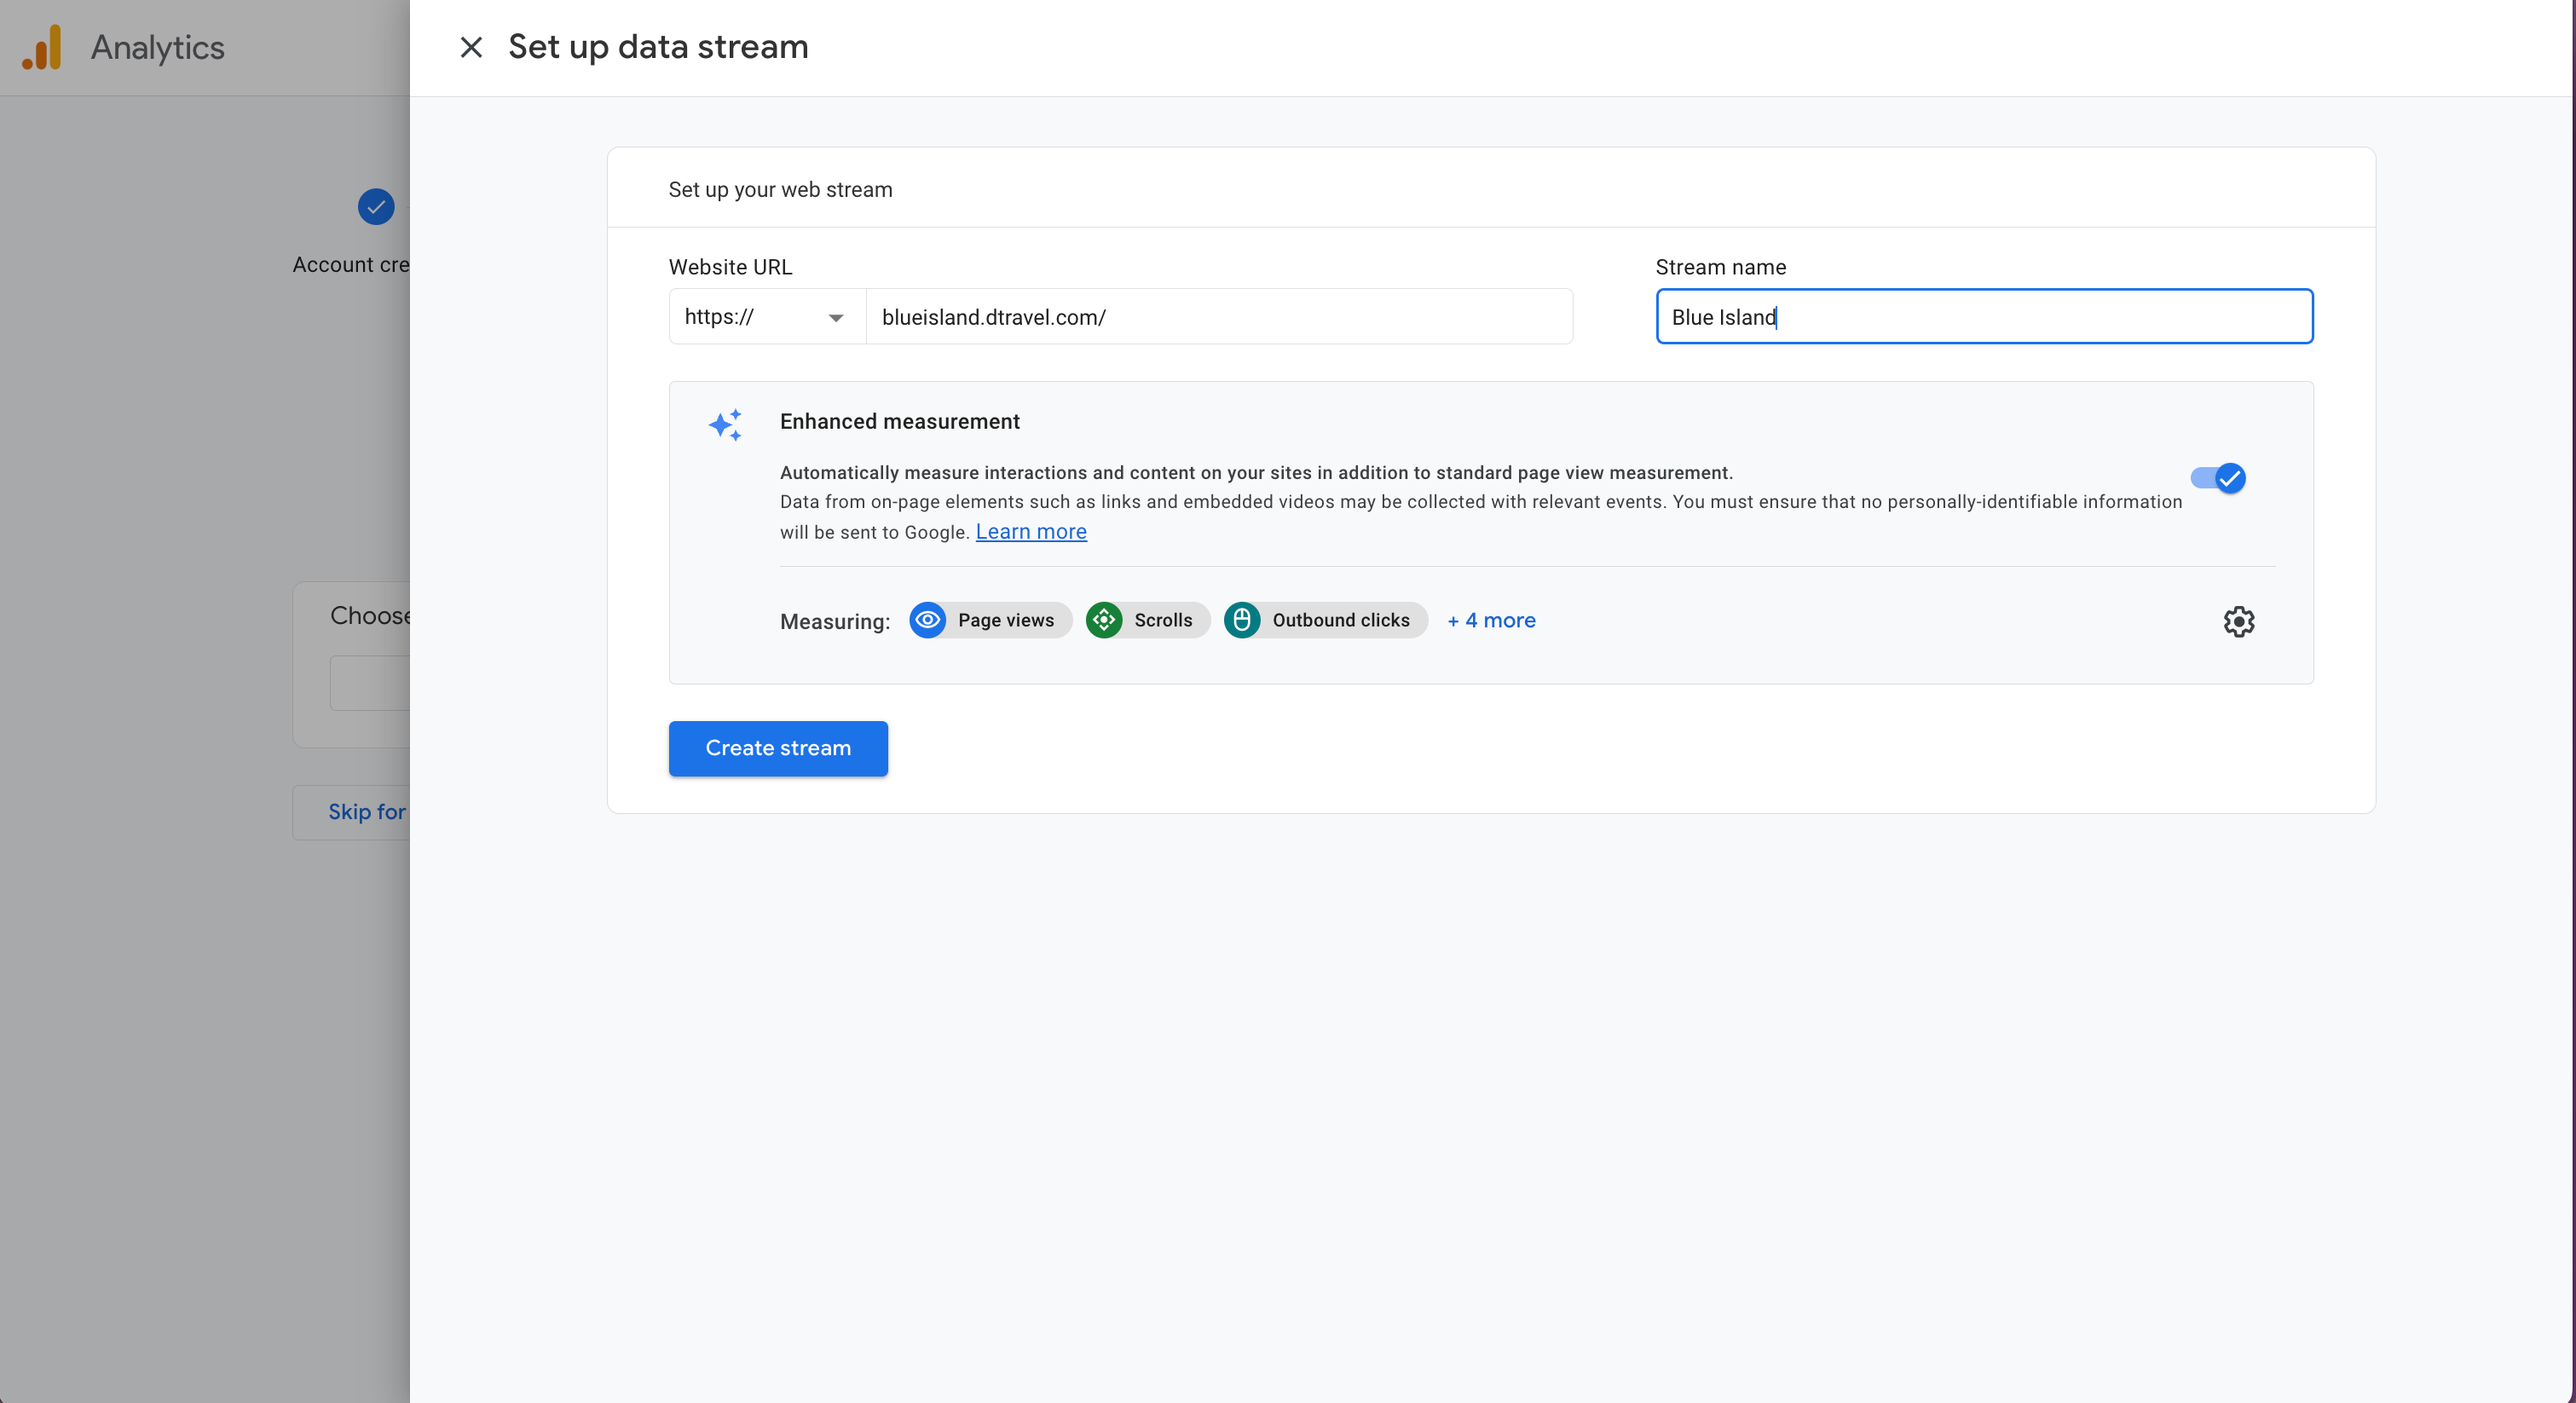Click the Set up your web stream heading
Image resolution: width=2576 pixels, height=1403 pixels.
coord(780,190)
